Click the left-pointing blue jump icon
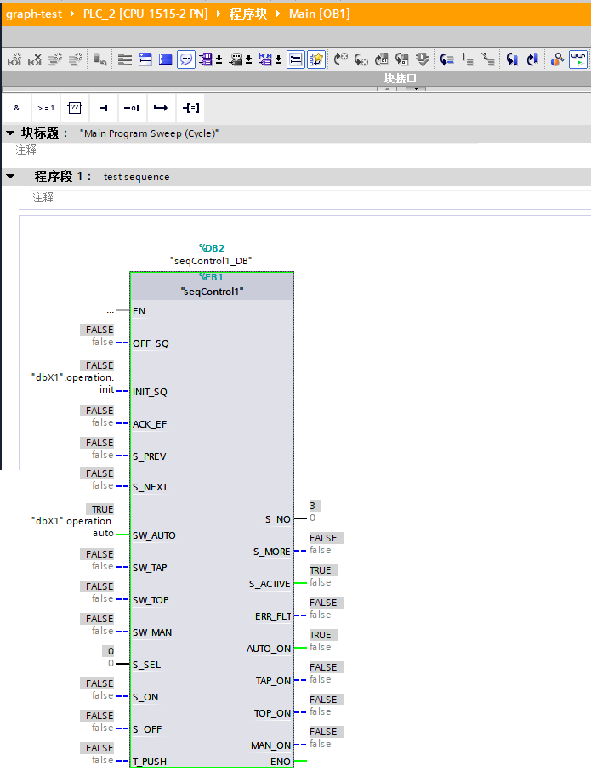The height and width of the screenshot is (776, 591). click(x=512, y=59)
